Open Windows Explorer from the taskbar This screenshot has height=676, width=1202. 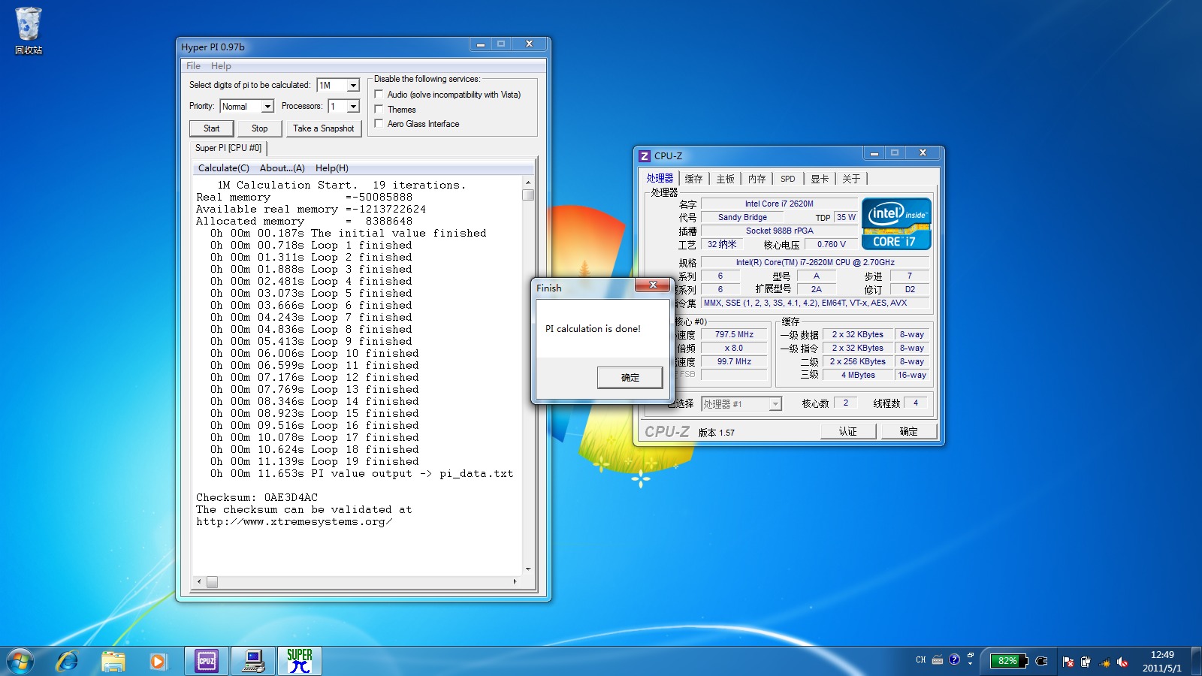[x=113, y=661]
